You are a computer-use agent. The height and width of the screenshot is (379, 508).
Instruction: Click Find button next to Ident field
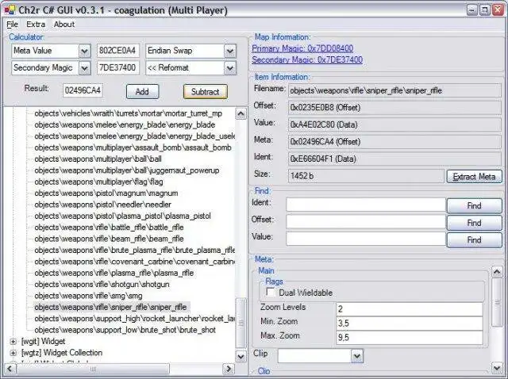[475, 205]
